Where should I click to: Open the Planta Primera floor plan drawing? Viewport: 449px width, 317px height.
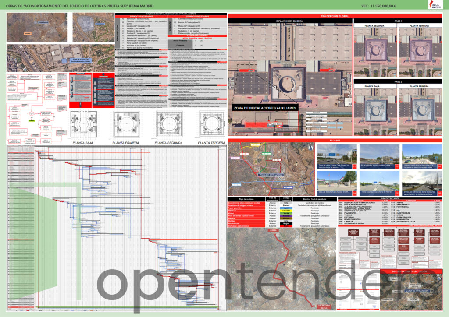[x=126, y=124]
